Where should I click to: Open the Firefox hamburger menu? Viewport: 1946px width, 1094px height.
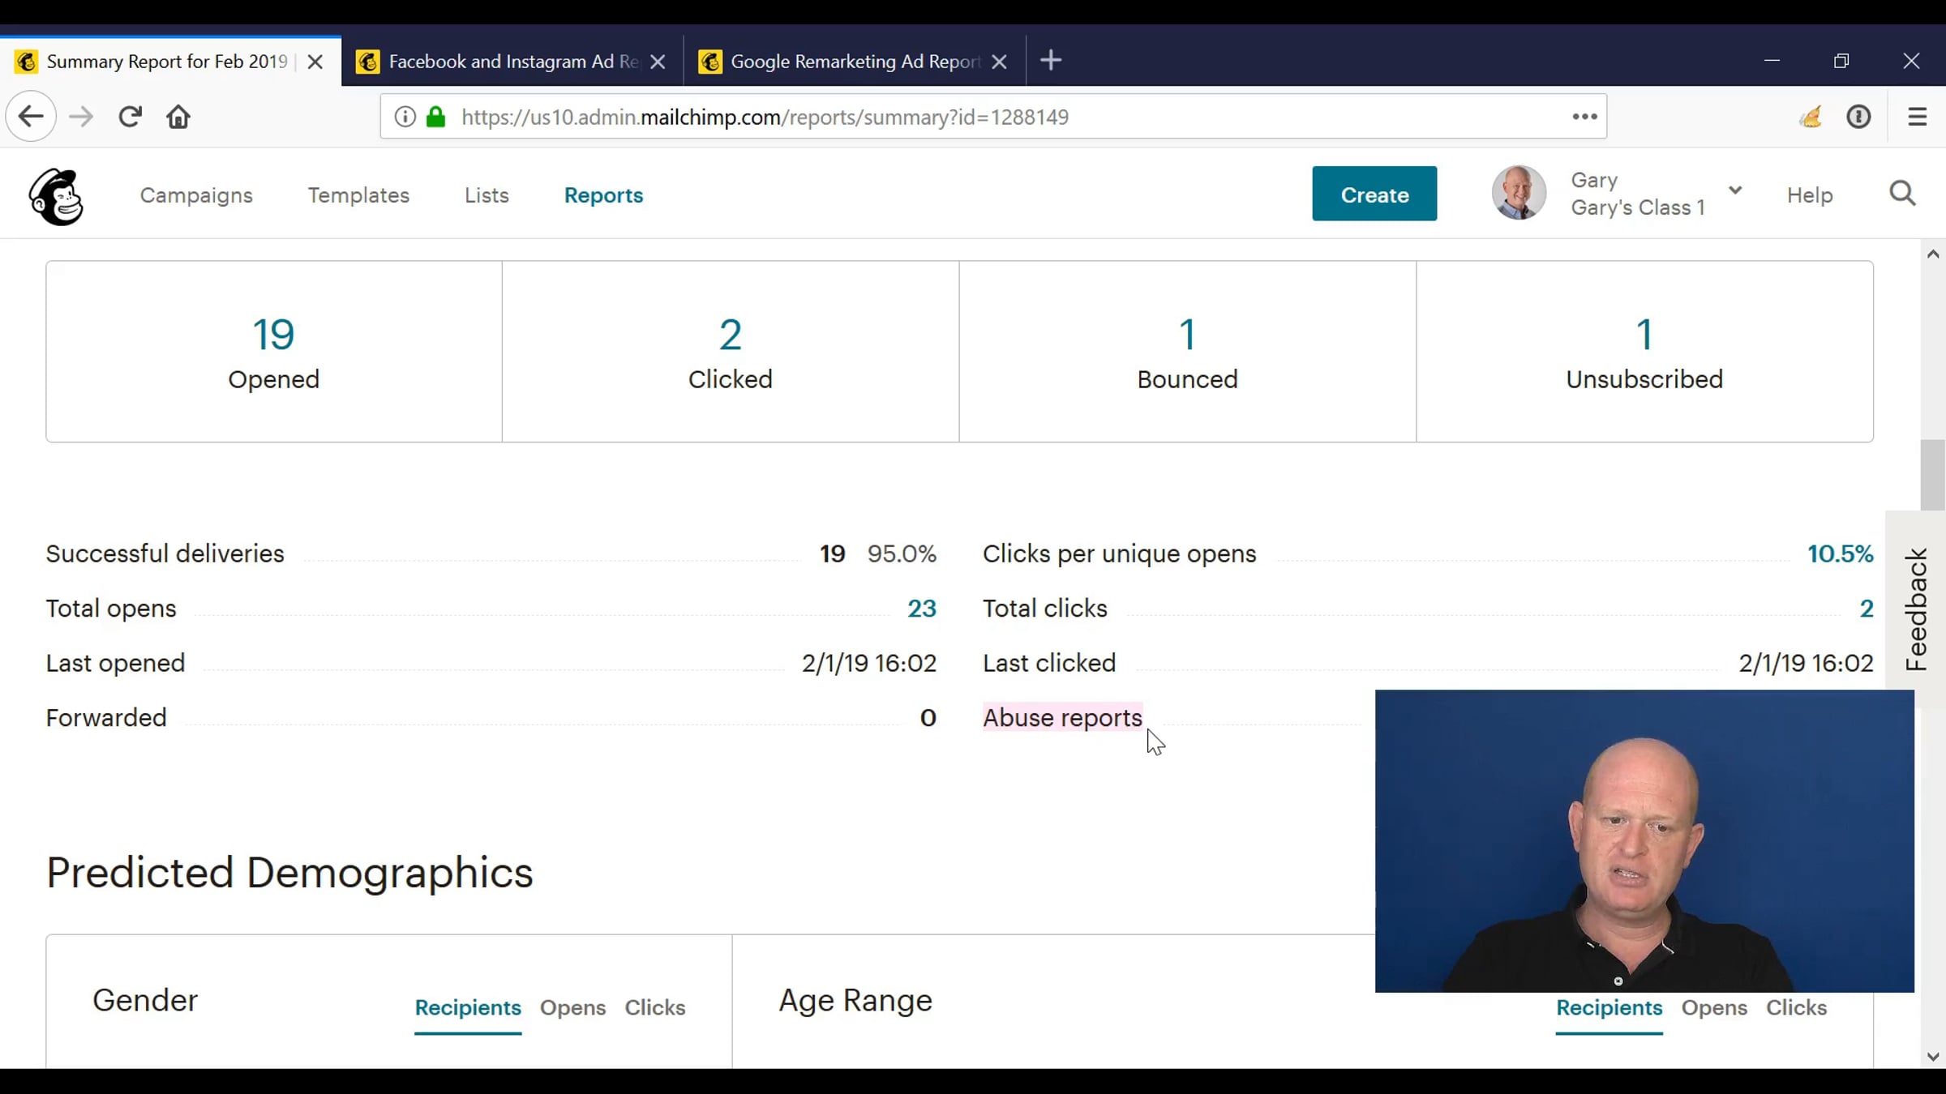(1917, 117)
